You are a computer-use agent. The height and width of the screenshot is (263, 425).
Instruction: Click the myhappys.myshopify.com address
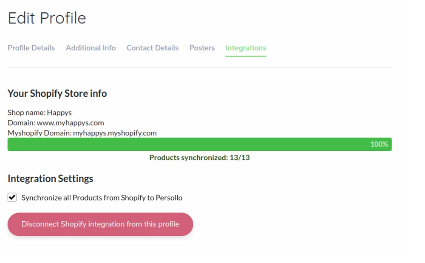(x=115, y=133)
